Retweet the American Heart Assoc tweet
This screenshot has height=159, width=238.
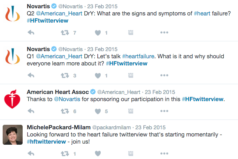65,111
